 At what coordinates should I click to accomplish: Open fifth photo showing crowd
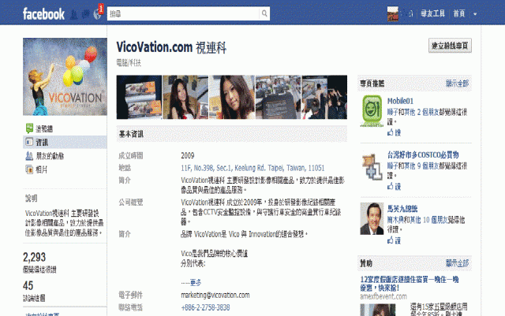[x=324, y=97]
